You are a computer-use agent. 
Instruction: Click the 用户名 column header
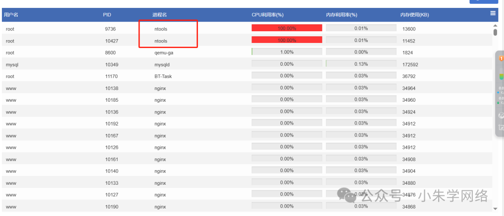[x=11, y=15]
